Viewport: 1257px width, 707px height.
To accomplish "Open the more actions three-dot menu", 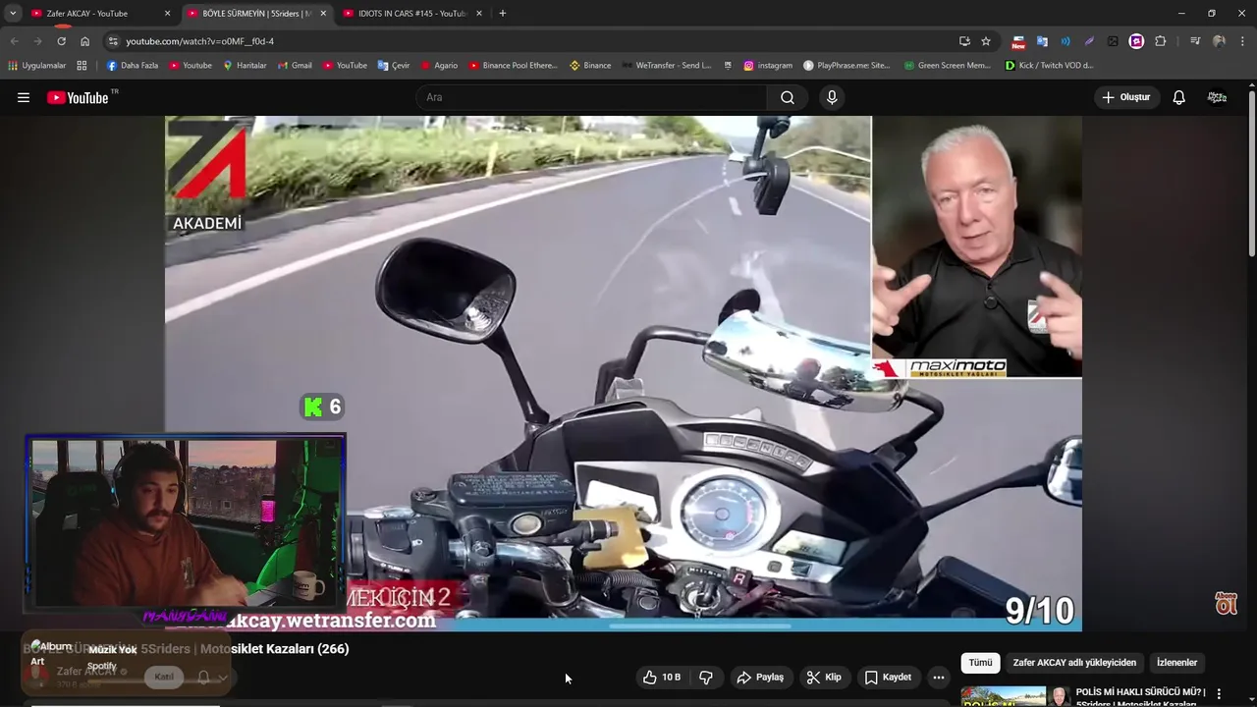I will tap(939, 678).
